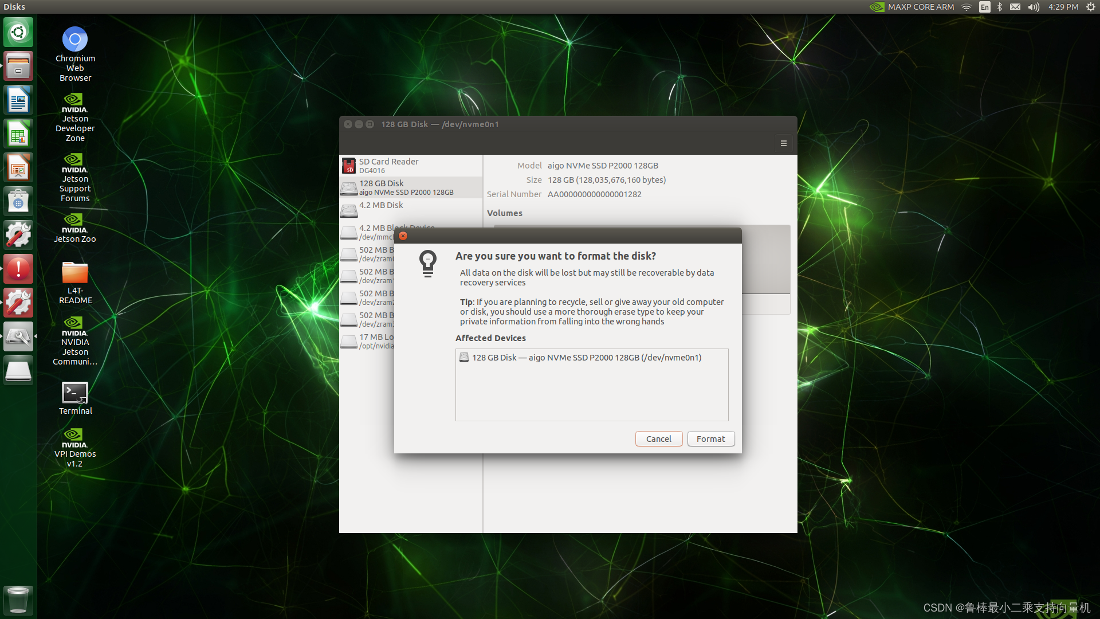Select the 17 MB loop device entry
This screenshot has width=1100, height=619.
click(367, 341)
